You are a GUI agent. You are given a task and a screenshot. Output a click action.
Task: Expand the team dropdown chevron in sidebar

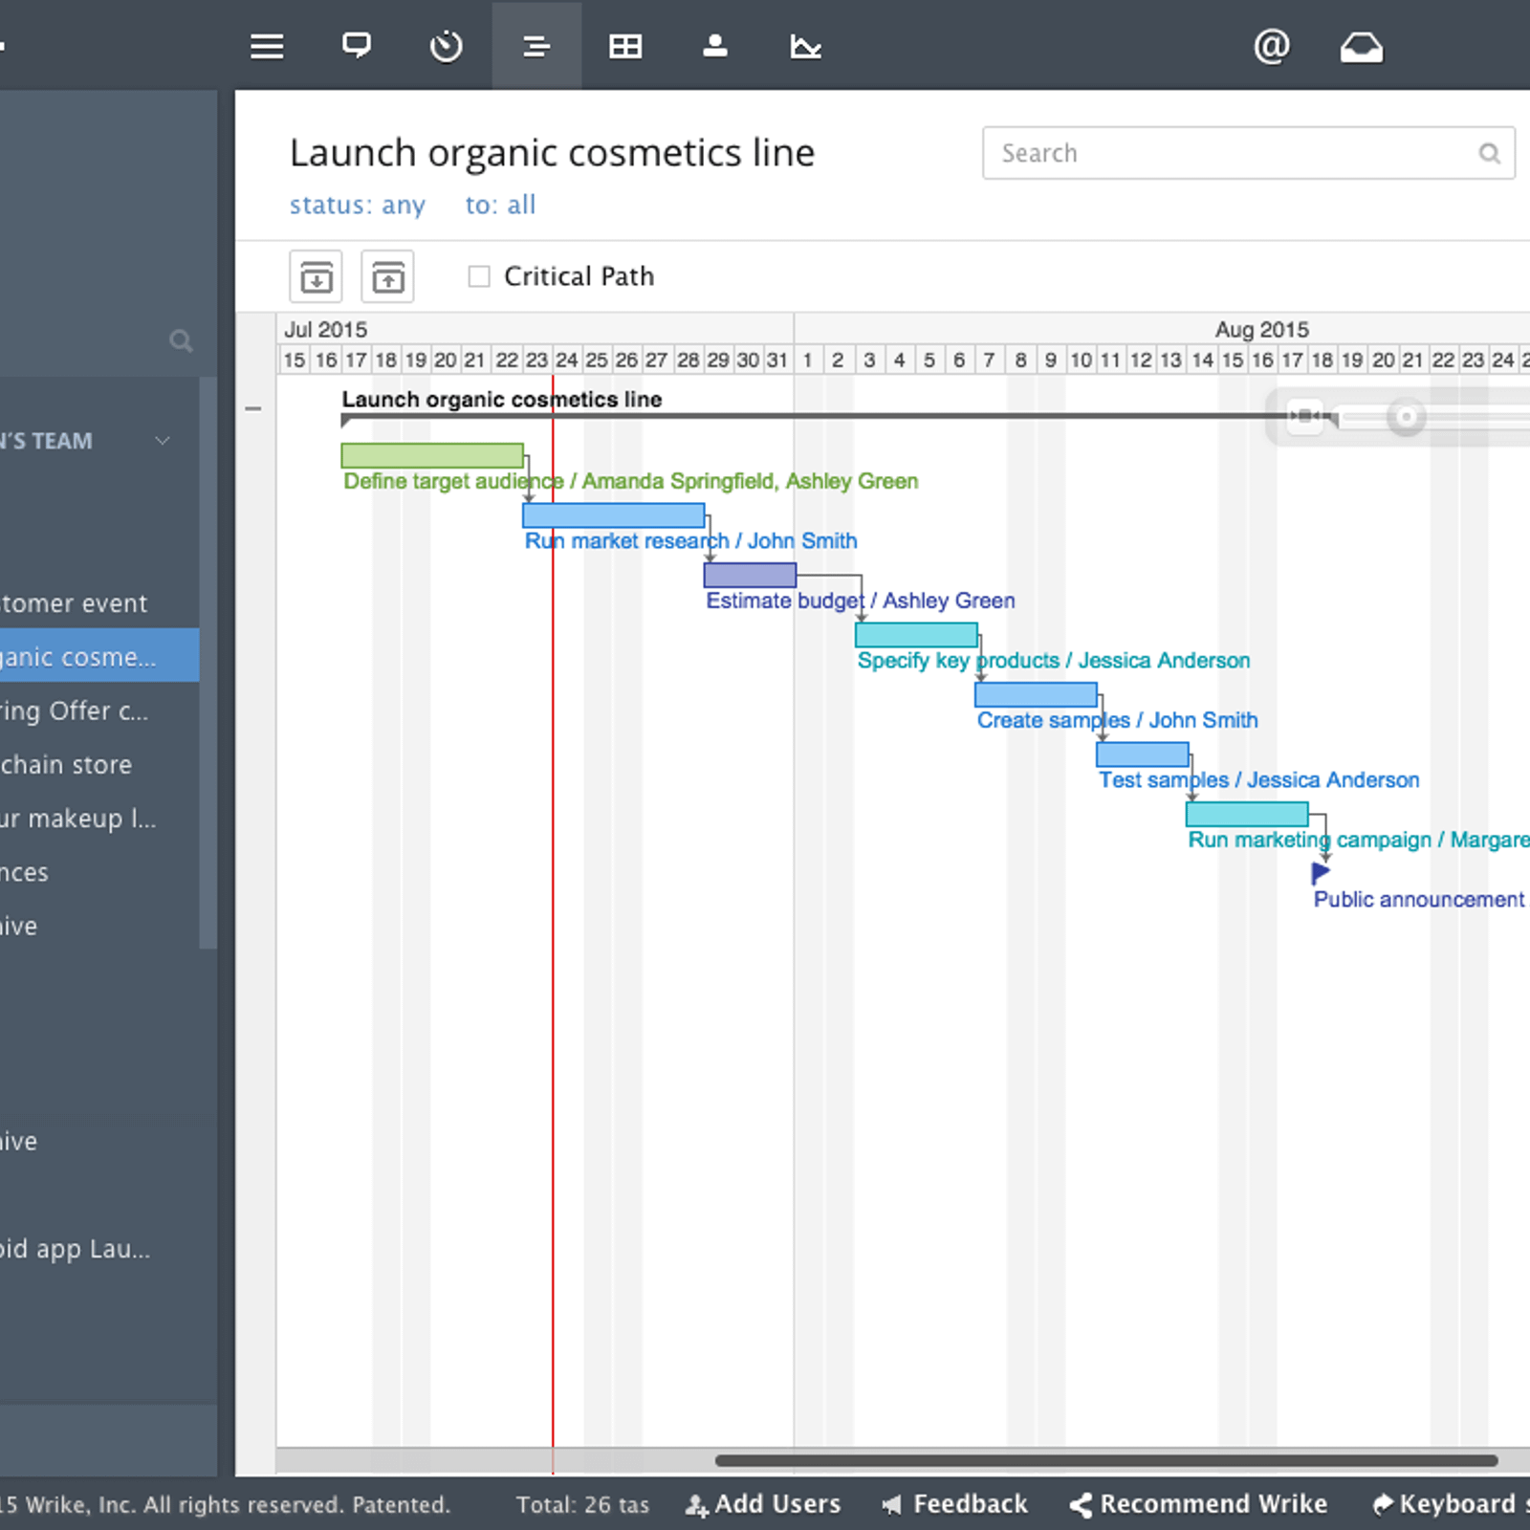[x=163, y=441]
